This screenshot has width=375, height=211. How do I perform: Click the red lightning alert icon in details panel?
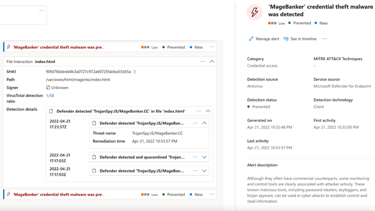pyautogui.click(x=255, y=13)
